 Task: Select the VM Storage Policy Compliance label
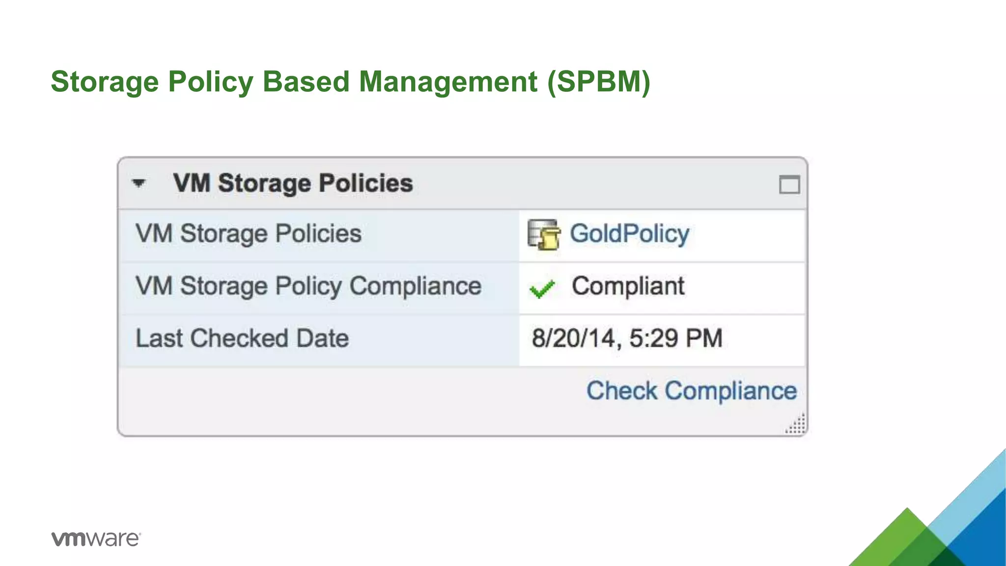point(308,286)
